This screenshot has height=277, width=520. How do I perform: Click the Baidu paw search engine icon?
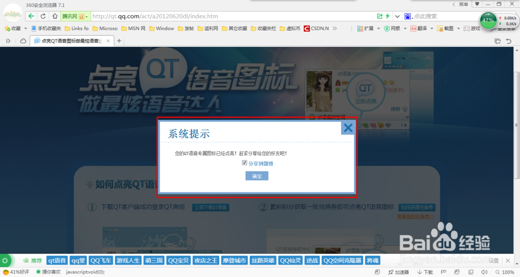point(408,16)
